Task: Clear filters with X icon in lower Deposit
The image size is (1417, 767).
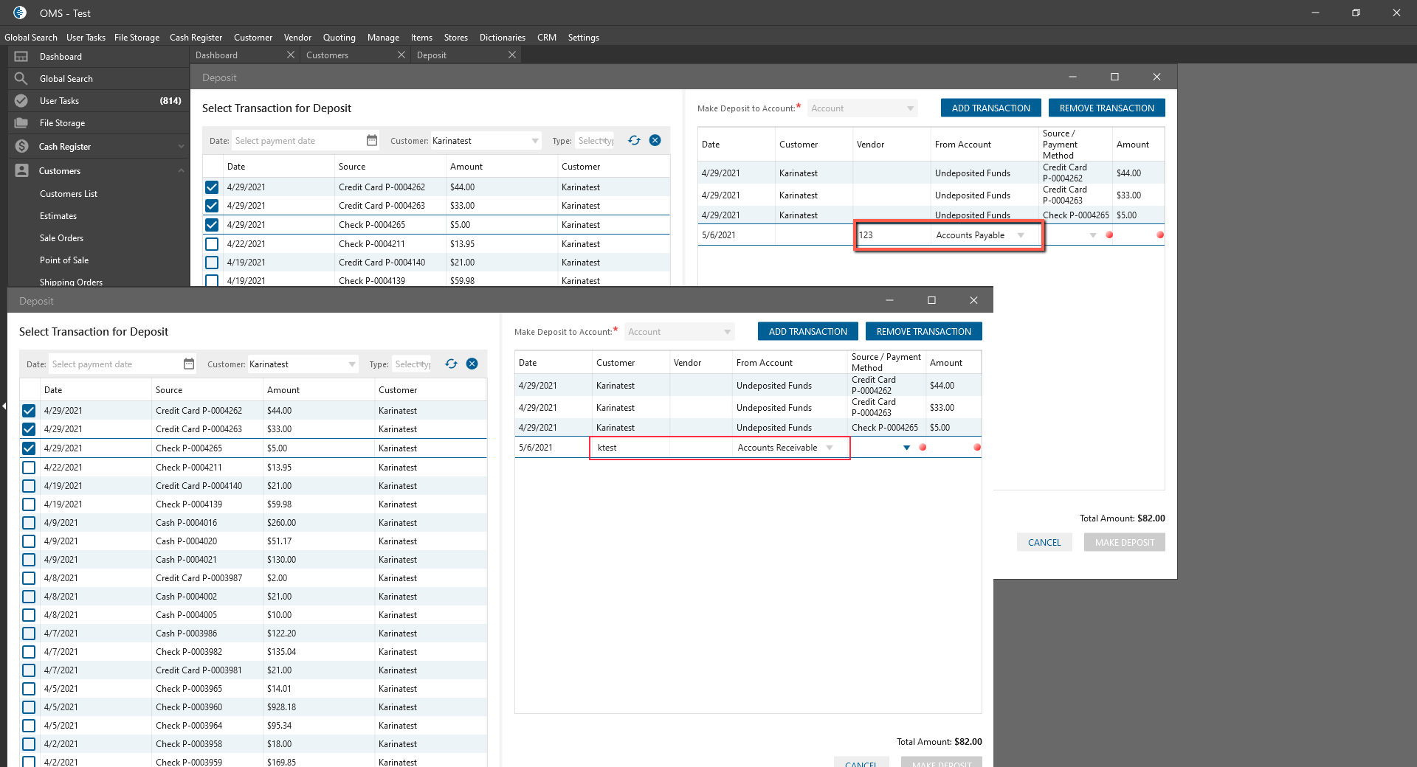Action: click(x=472, y=364)
